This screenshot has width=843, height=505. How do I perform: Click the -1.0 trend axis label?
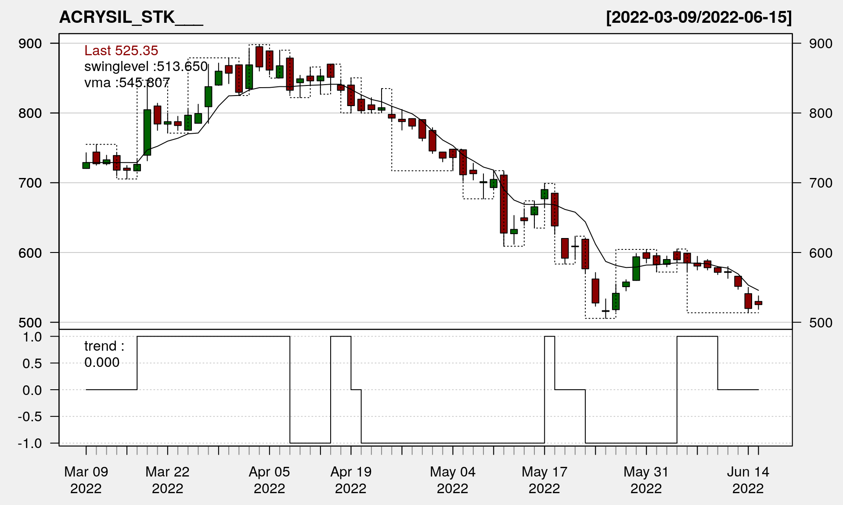tap(30, 443)
